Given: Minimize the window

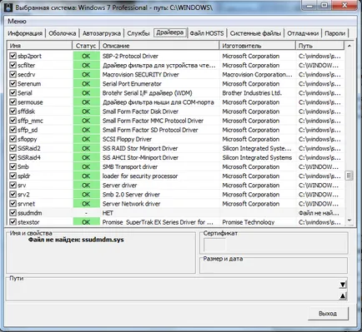Looking at the screenshot, I should pyautogui.click(x=310, y=6).
